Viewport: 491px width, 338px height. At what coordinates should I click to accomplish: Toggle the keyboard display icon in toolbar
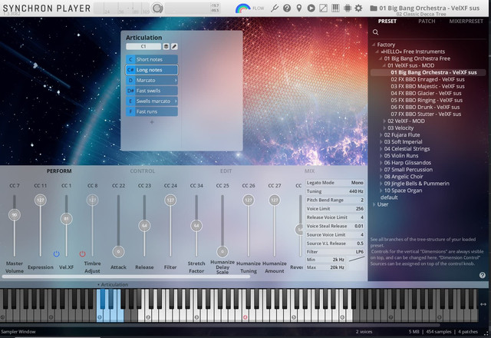[x=335, y=8]
